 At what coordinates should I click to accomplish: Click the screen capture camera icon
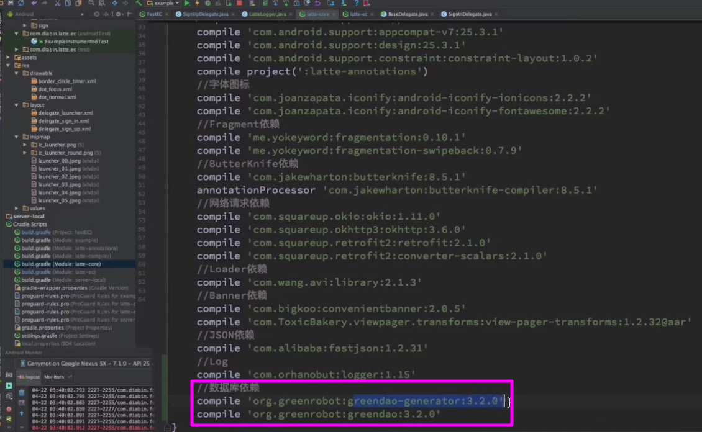click(9, 375)
